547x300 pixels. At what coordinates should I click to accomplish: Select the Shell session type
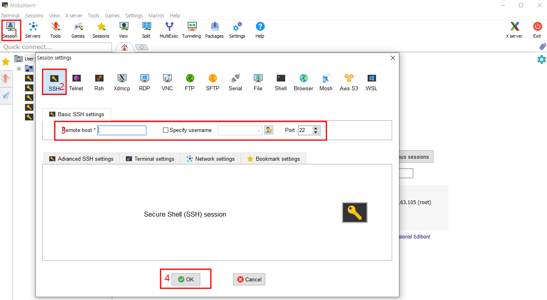(x=281, y=82)
